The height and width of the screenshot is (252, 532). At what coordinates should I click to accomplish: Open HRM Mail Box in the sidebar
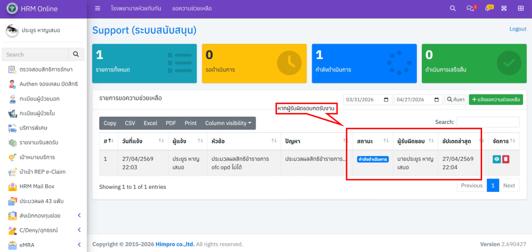point(37,186)
